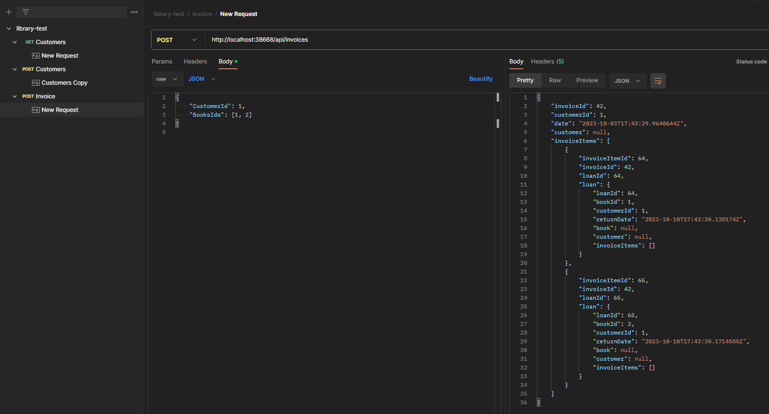Open the response Headers (5) tab
This screenshot has width=769, height=414.
(547, 61)
